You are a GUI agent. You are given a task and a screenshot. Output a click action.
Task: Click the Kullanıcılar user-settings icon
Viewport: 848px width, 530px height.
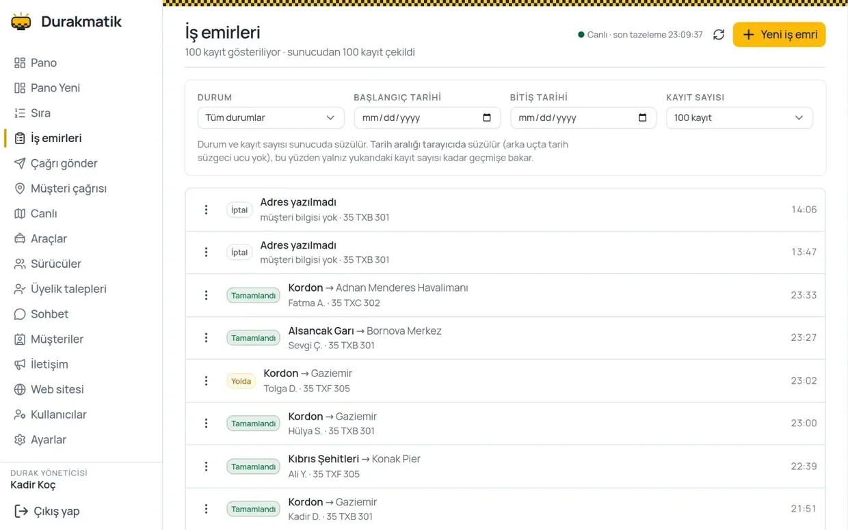point(20,415)
